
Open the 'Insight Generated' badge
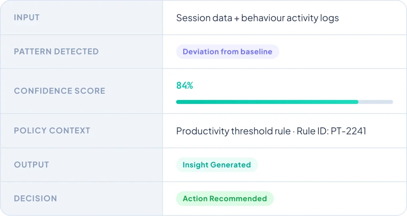click(217, 165)
